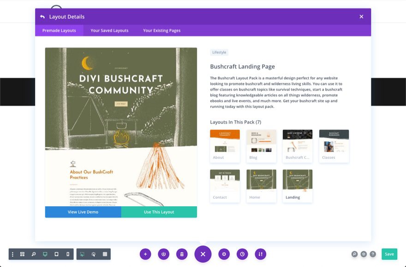Click View Live Demo
The width and height of the screenshot is (406, 267).
tap(83, 212)
